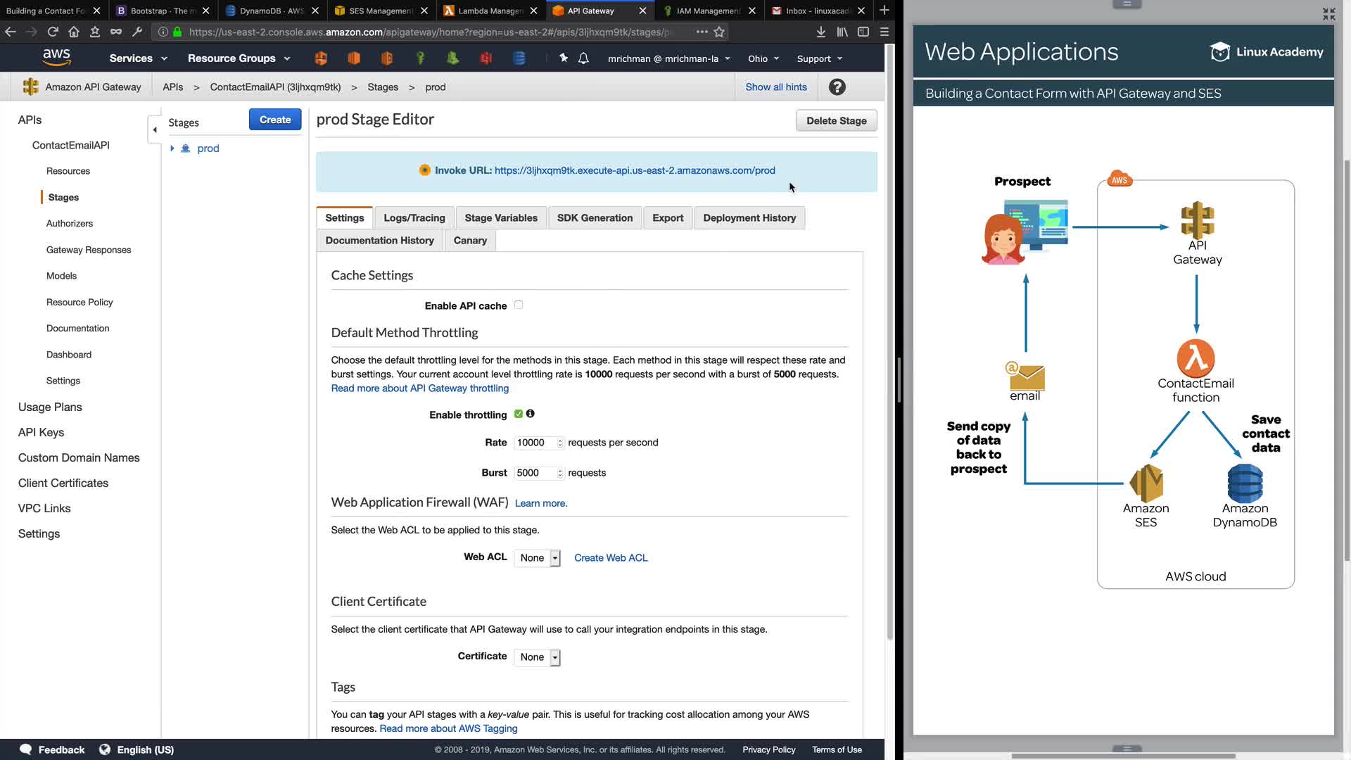Click the Create Web ACL link
1351x760 pixels.
point(610,558)
